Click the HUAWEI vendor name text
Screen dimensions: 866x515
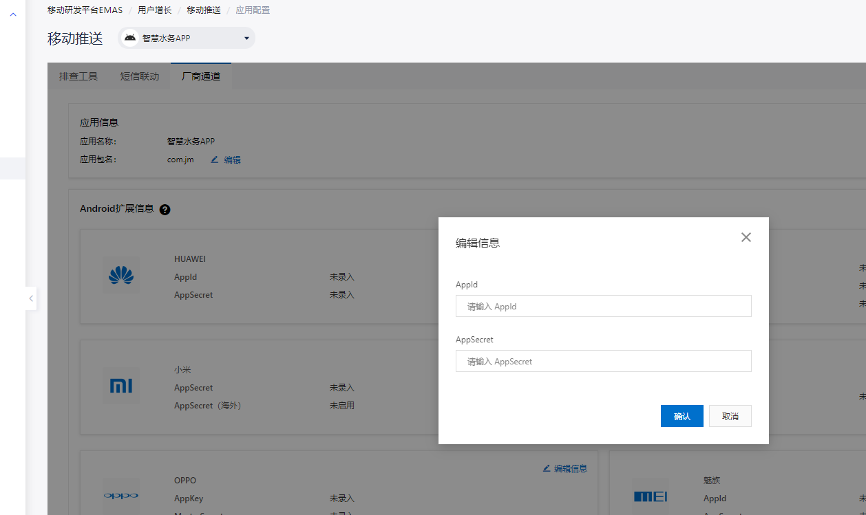click(190, 259)
